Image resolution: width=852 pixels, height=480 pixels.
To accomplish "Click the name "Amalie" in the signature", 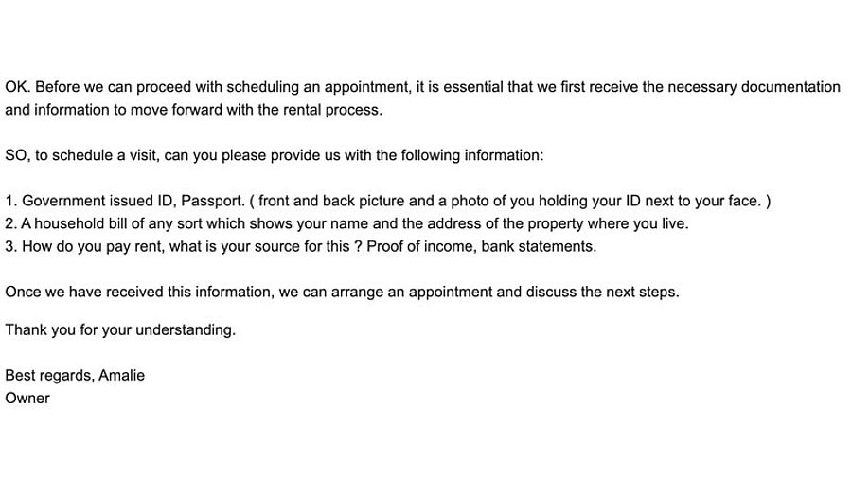I will (122, 375).
